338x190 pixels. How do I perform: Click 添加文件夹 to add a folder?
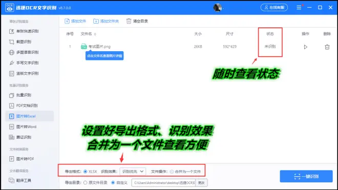pyautogui.click(x=106, y=21)
